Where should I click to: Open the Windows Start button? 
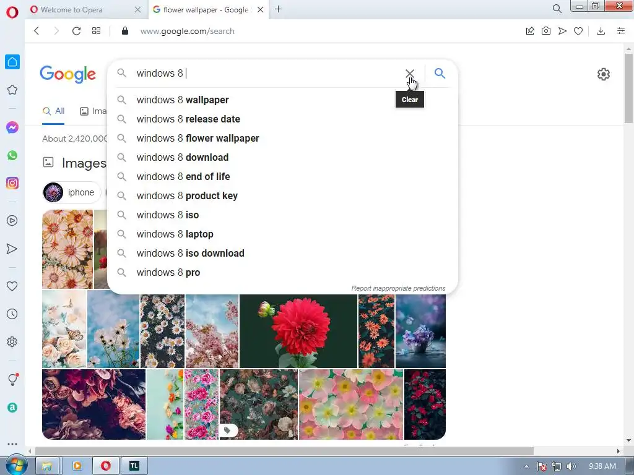coord(15,465)
